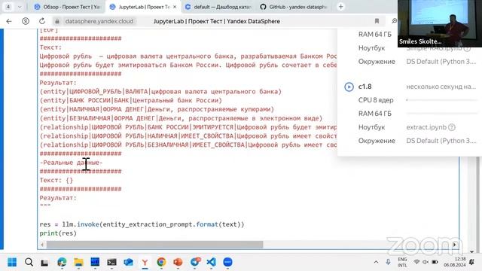482x271 pixels.
Task: Open the terminal app on the taskbar
Action: [x=111, y=262]
